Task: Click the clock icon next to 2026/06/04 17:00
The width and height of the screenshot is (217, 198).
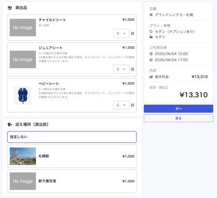Action: [x=151, y=60]
